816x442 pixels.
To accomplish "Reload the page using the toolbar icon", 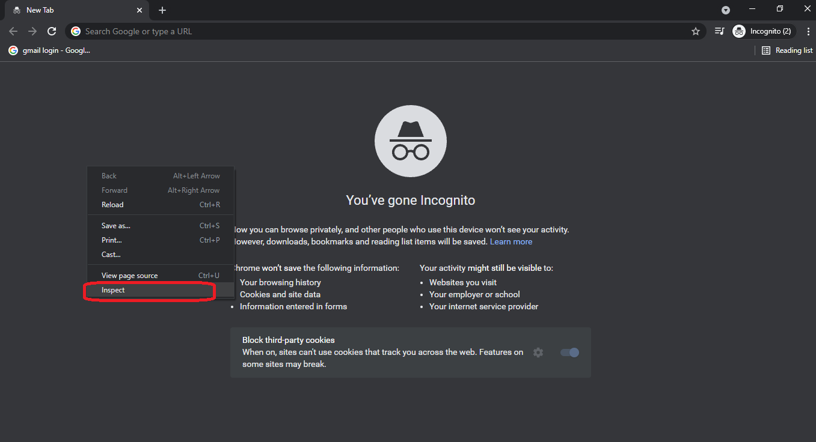I will pos(52,31).
